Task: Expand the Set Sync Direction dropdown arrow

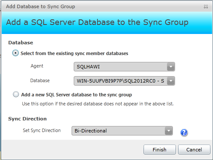Action: [169, 131]
